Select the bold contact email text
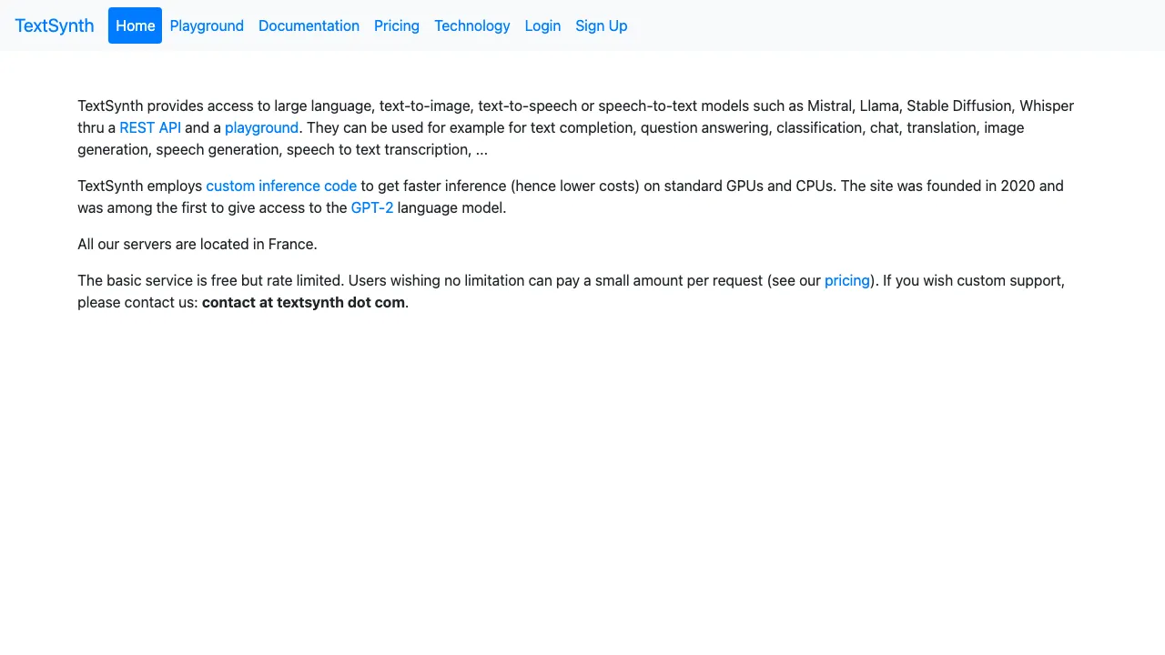 [x=303, y=302]
